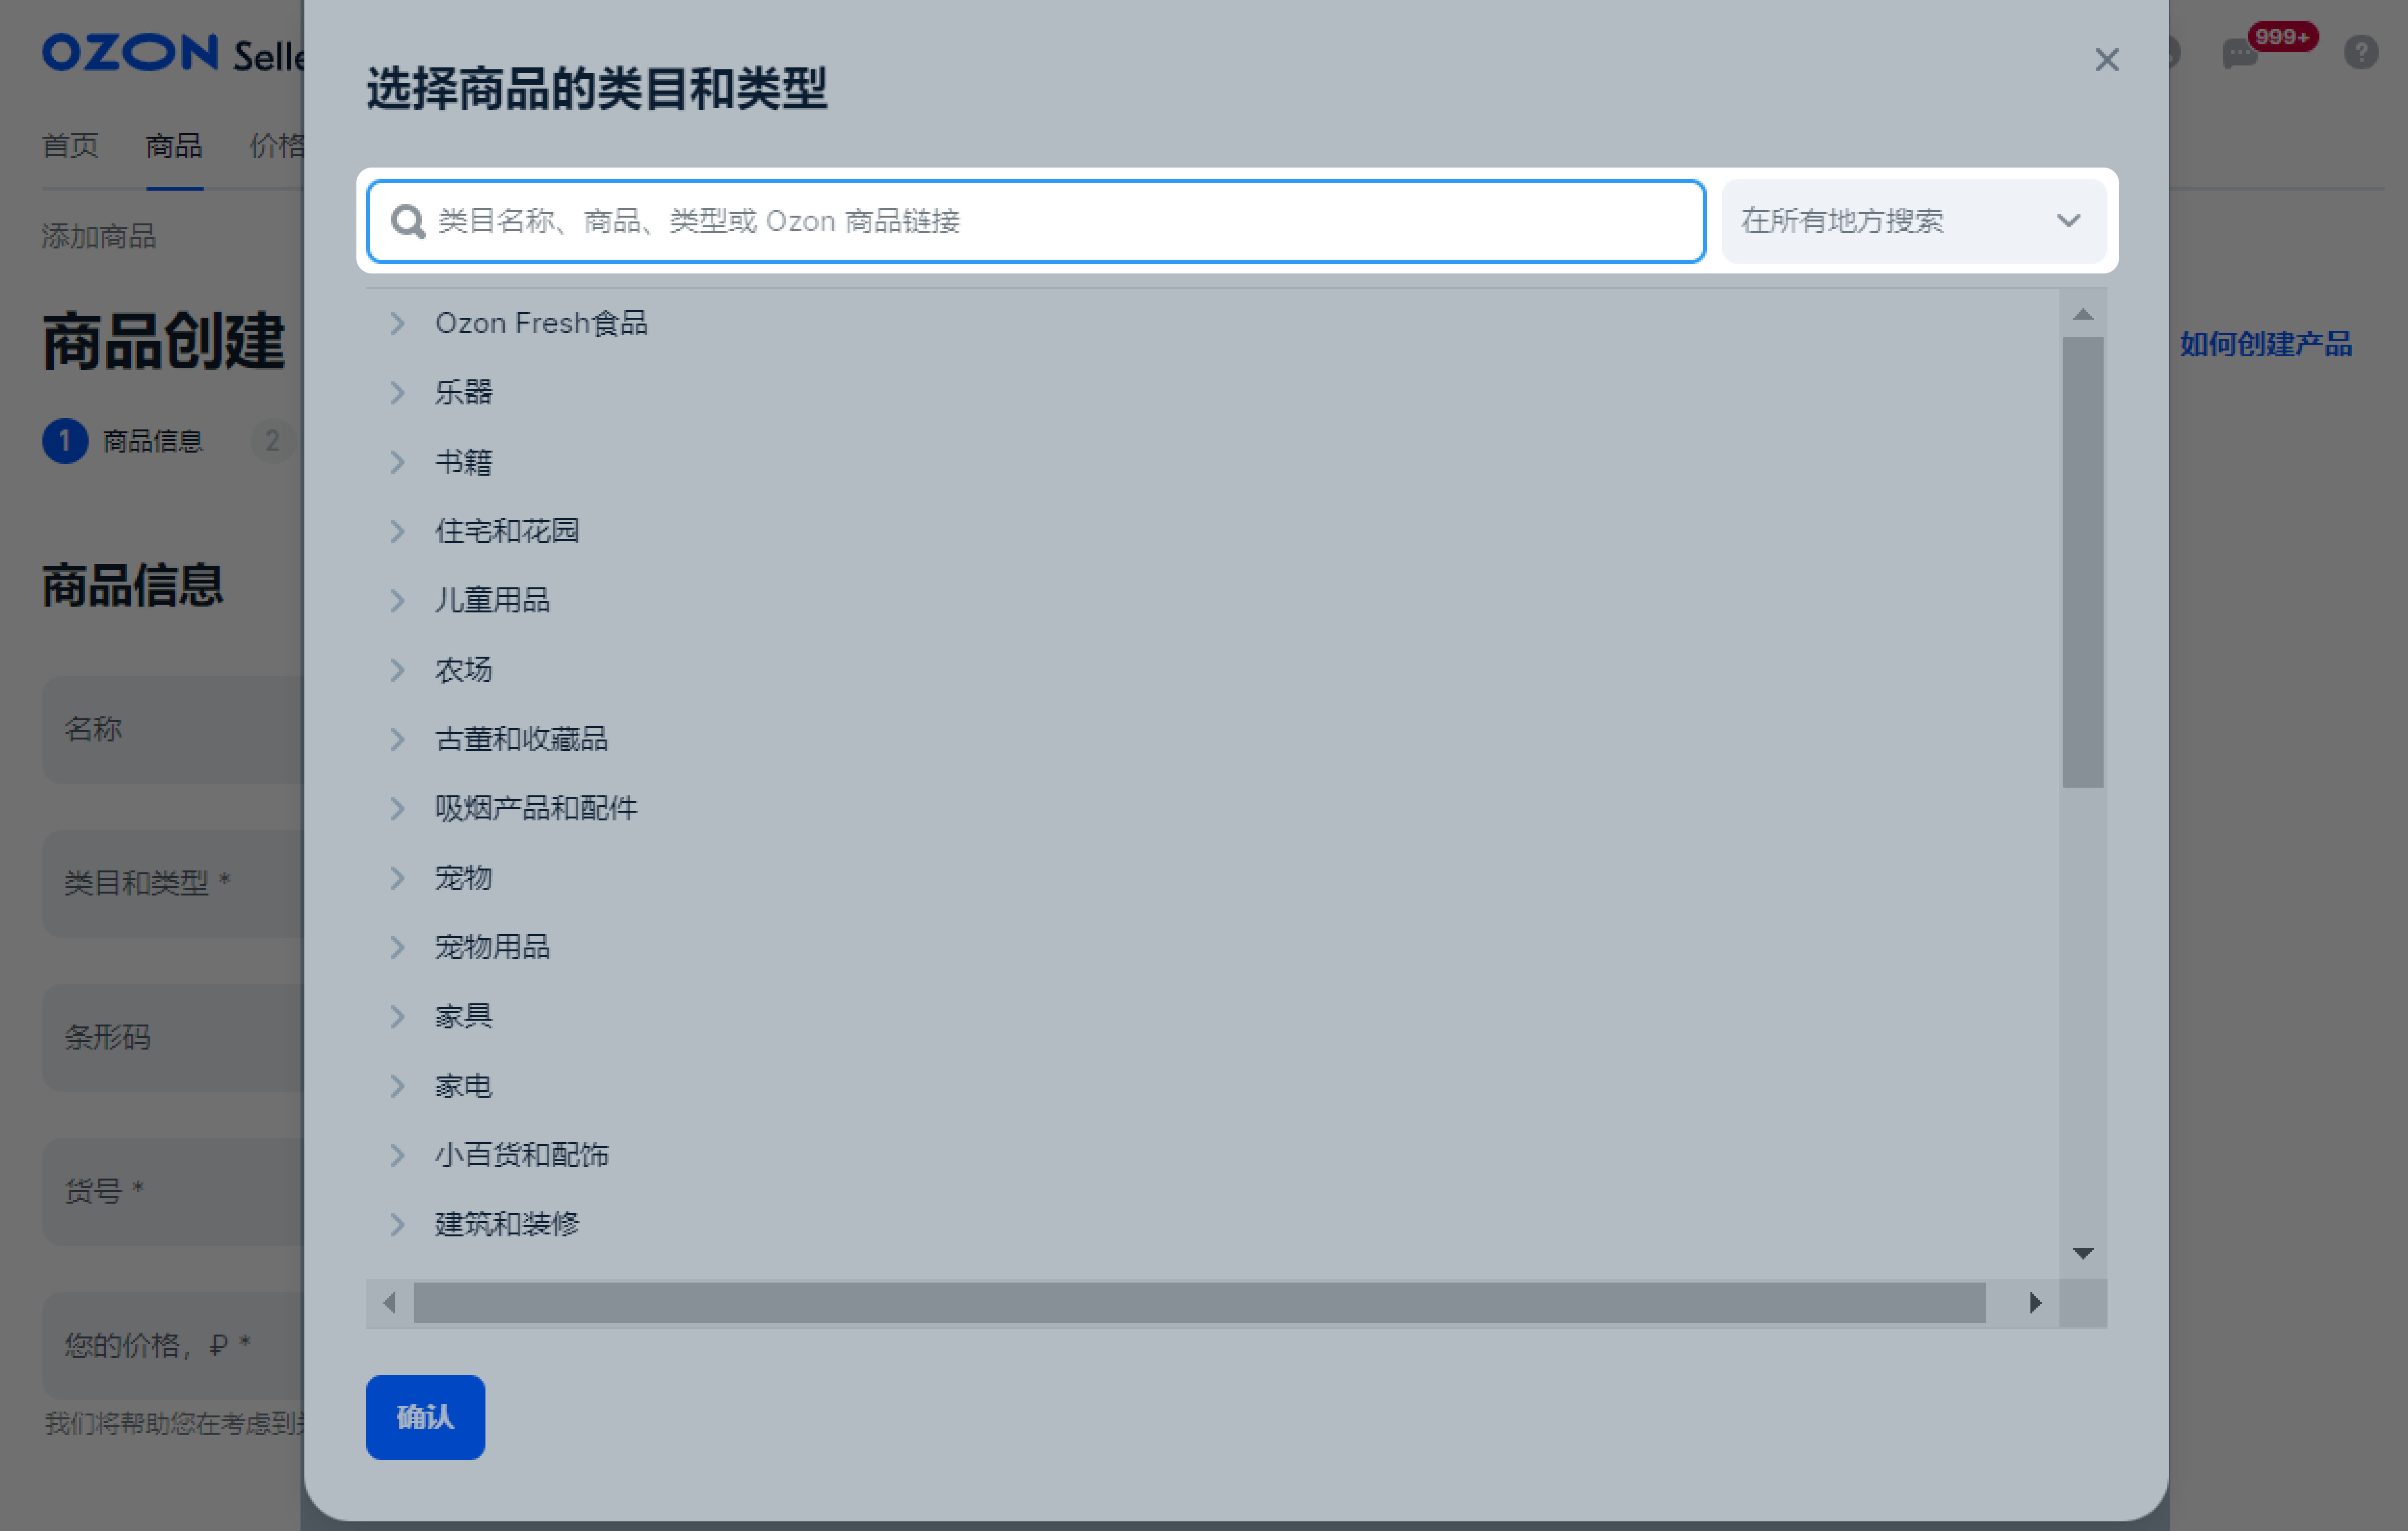The width and height of the screenshot is (2408, 1531).
Task: Click the vertical scrollbar up arrow
Action: point(2082,314)
